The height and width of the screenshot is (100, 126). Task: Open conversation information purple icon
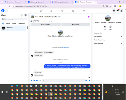click(89, 17)
